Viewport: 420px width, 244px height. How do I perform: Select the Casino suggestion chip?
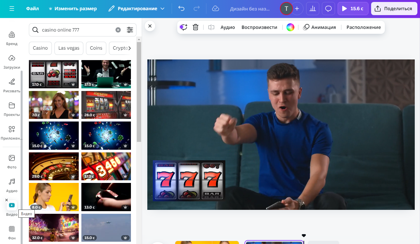click(x=40, y=48)
